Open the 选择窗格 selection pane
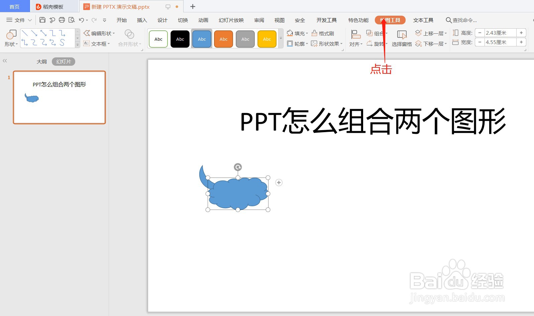 click(402, 38)
